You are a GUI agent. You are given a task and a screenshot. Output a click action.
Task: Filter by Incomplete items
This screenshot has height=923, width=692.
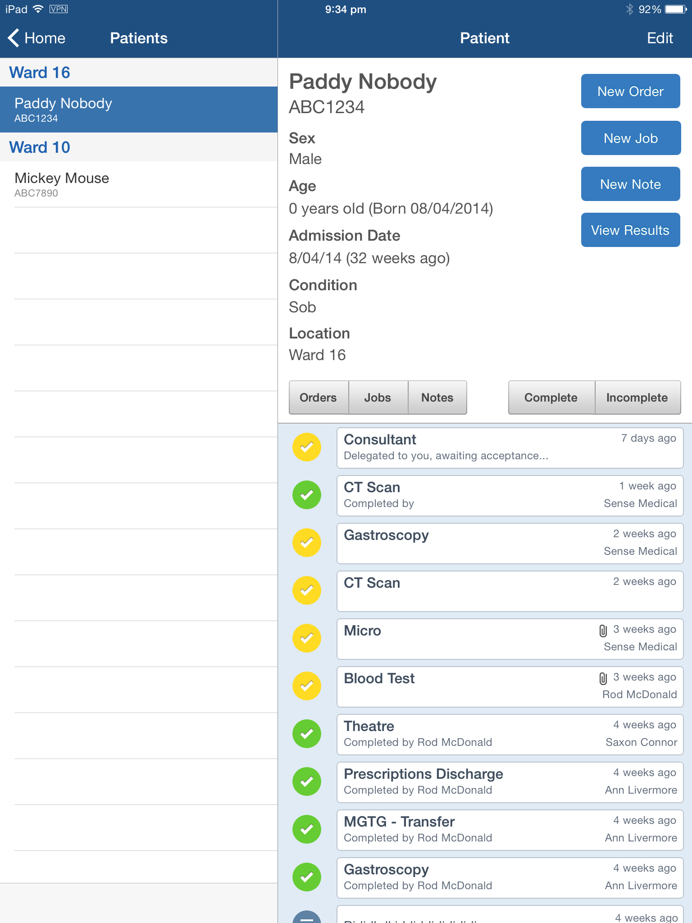coord(637,398)
